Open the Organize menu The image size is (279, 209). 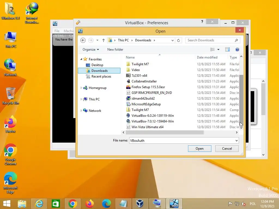(x=90, y=50)
